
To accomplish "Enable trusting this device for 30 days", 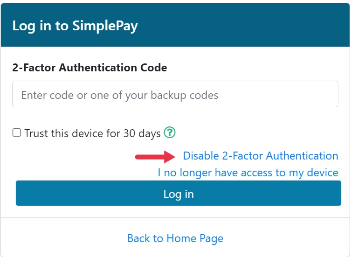I will point(17,133).
